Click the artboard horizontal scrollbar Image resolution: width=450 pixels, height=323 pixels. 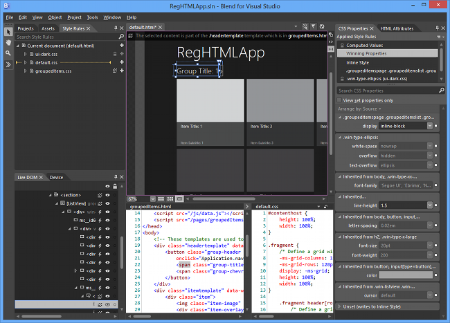224,199
